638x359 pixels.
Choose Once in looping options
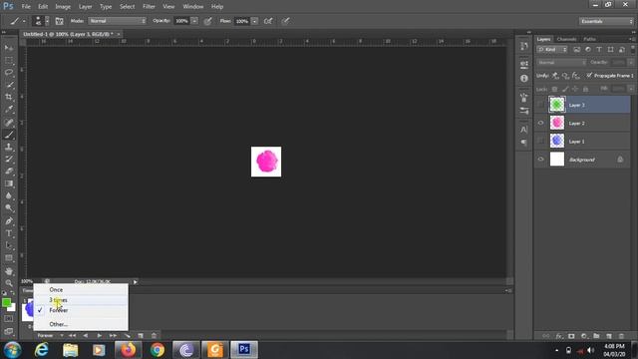(x=81, y=289)
